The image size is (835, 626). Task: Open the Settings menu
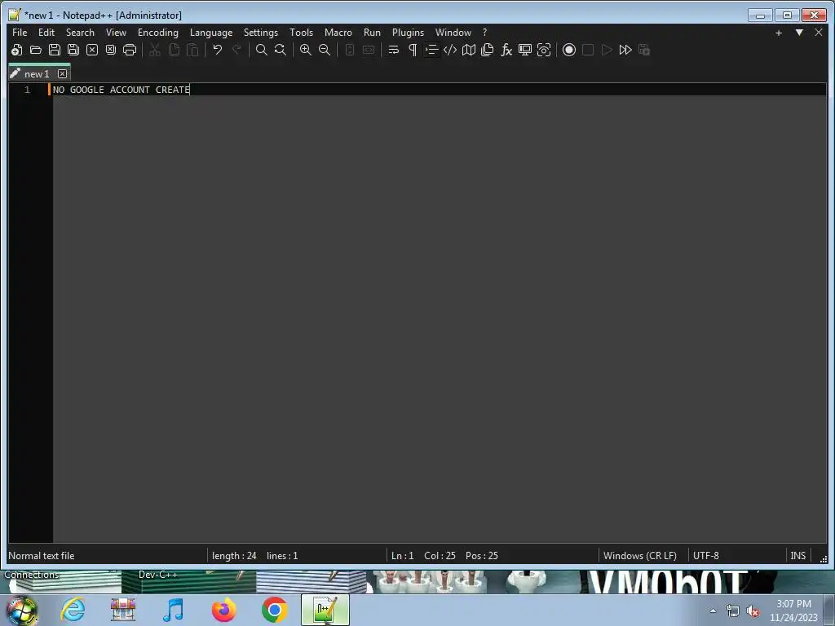(260, 33)
